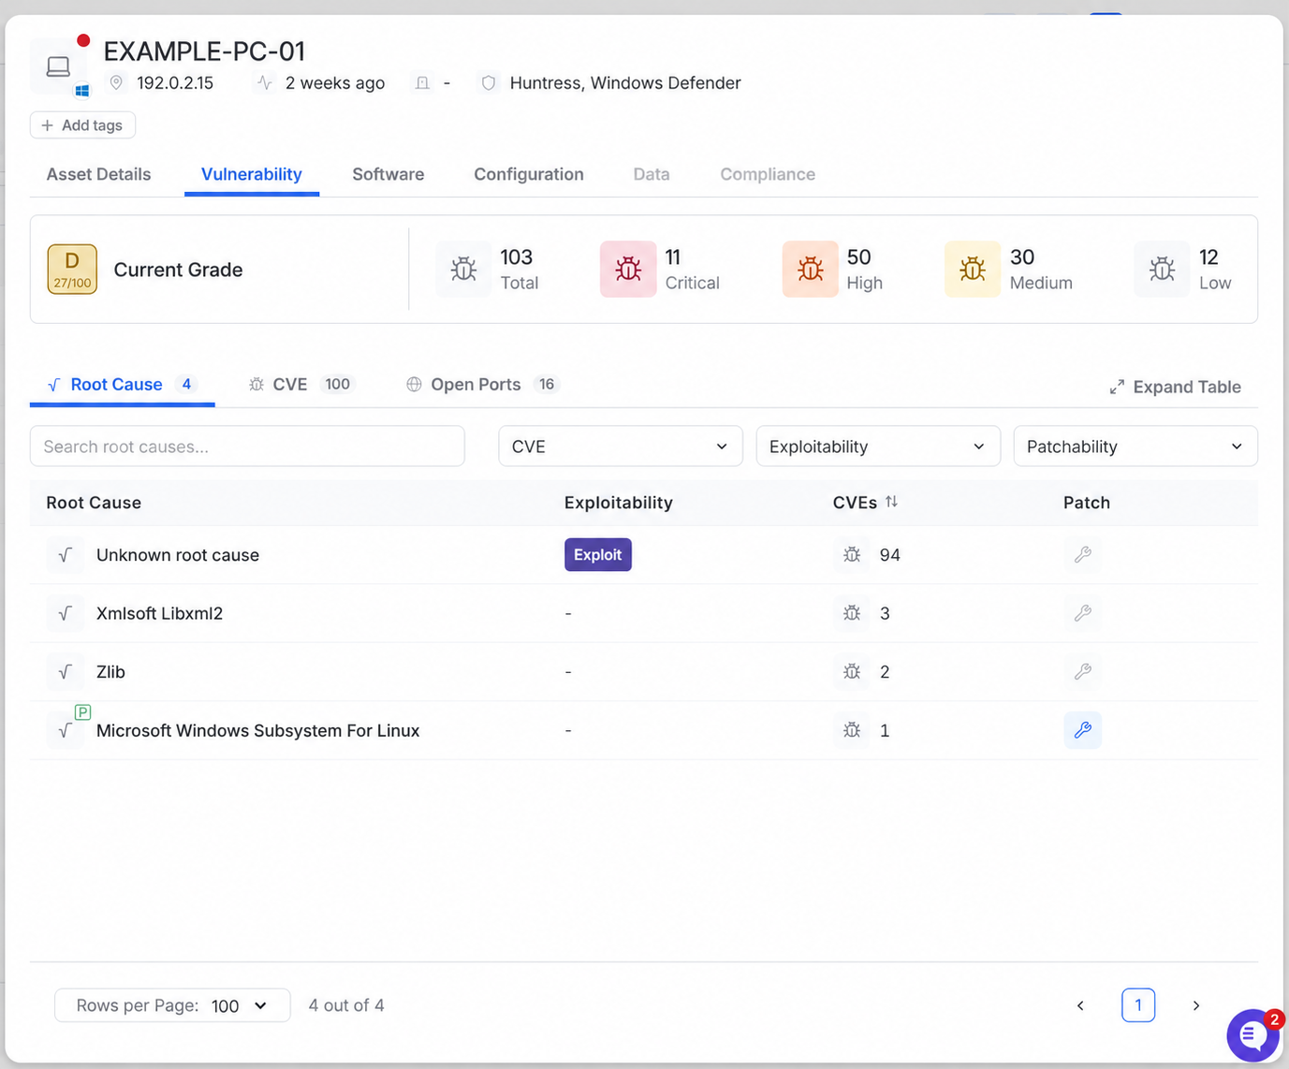The height and width of the screenshot is (1069, 1289).
Task: Open the Data tab
Action: tap(651, 174)
